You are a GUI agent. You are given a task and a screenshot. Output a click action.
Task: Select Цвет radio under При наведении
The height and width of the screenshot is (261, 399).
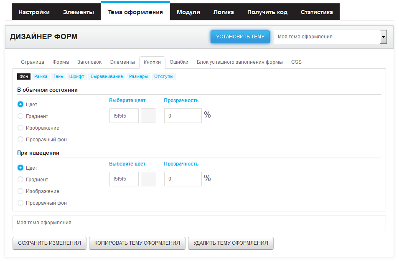click(x=20, y=168)
